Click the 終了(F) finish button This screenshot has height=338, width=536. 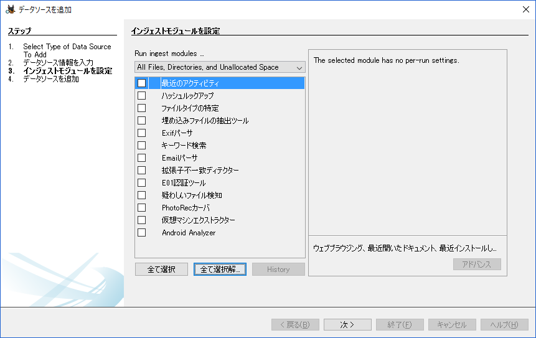point(400,325)
